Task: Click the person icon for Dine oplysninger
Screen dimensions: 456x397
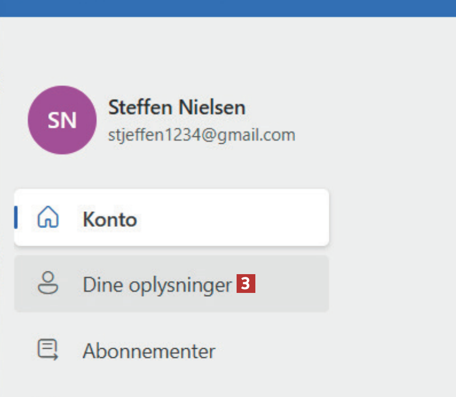Action: [48, 283]
